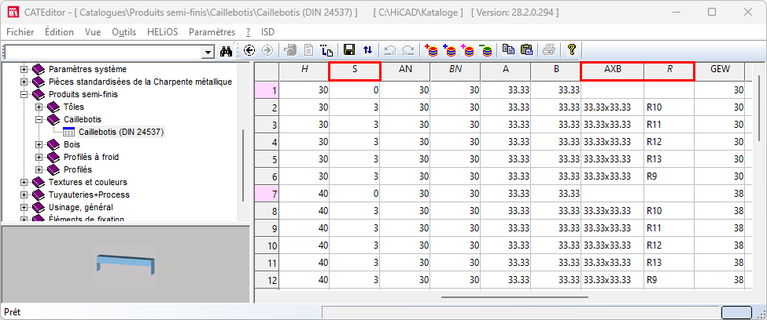Click the database icon with red plus
Image resolution: width=767 pixels, height=320 pixels.
tap(431, 50)
